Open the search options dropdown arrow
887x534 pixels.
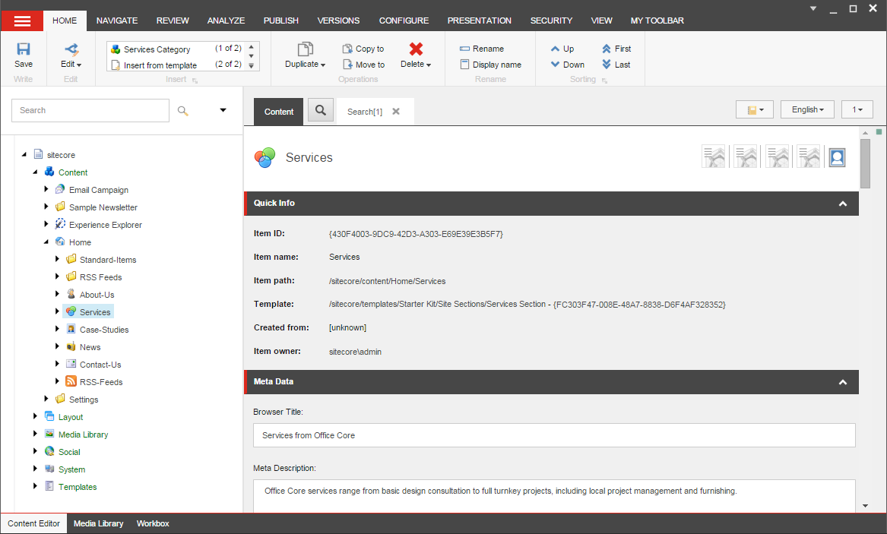click(223, 110)
